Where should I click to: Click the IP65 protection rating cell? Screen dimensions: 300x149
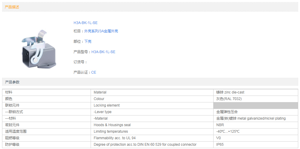tap(220, 145)
